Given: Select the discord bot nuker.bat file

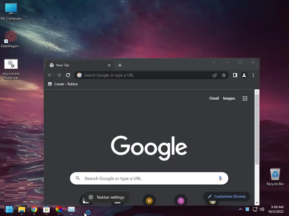Looking at the screenshot, I should coord(11,69).
